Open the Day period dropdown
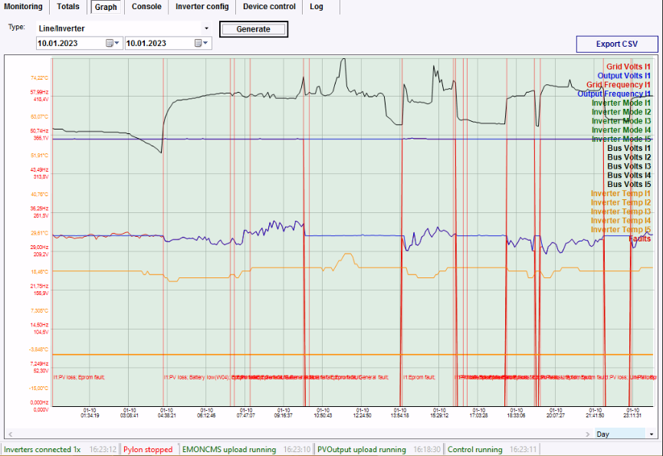 pos(652,434)
